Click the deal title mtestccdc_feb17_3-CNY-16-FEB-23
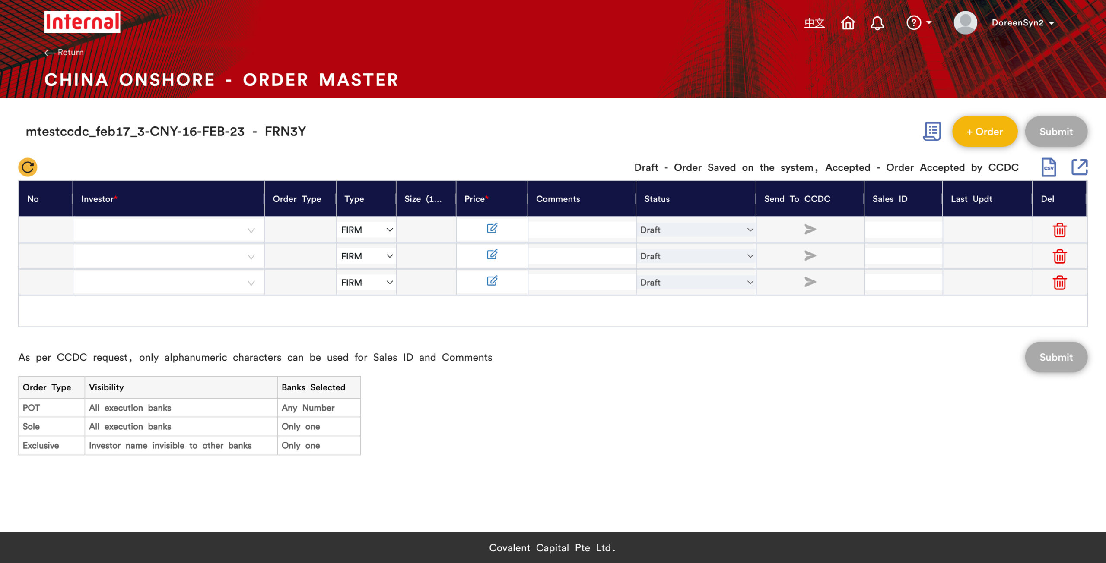 click(x=135, y=131)
